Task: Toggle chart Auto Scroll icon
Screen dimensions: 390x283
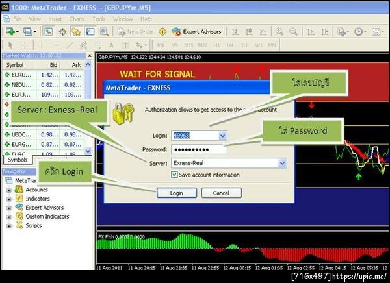Action: [x=311, y=32]
